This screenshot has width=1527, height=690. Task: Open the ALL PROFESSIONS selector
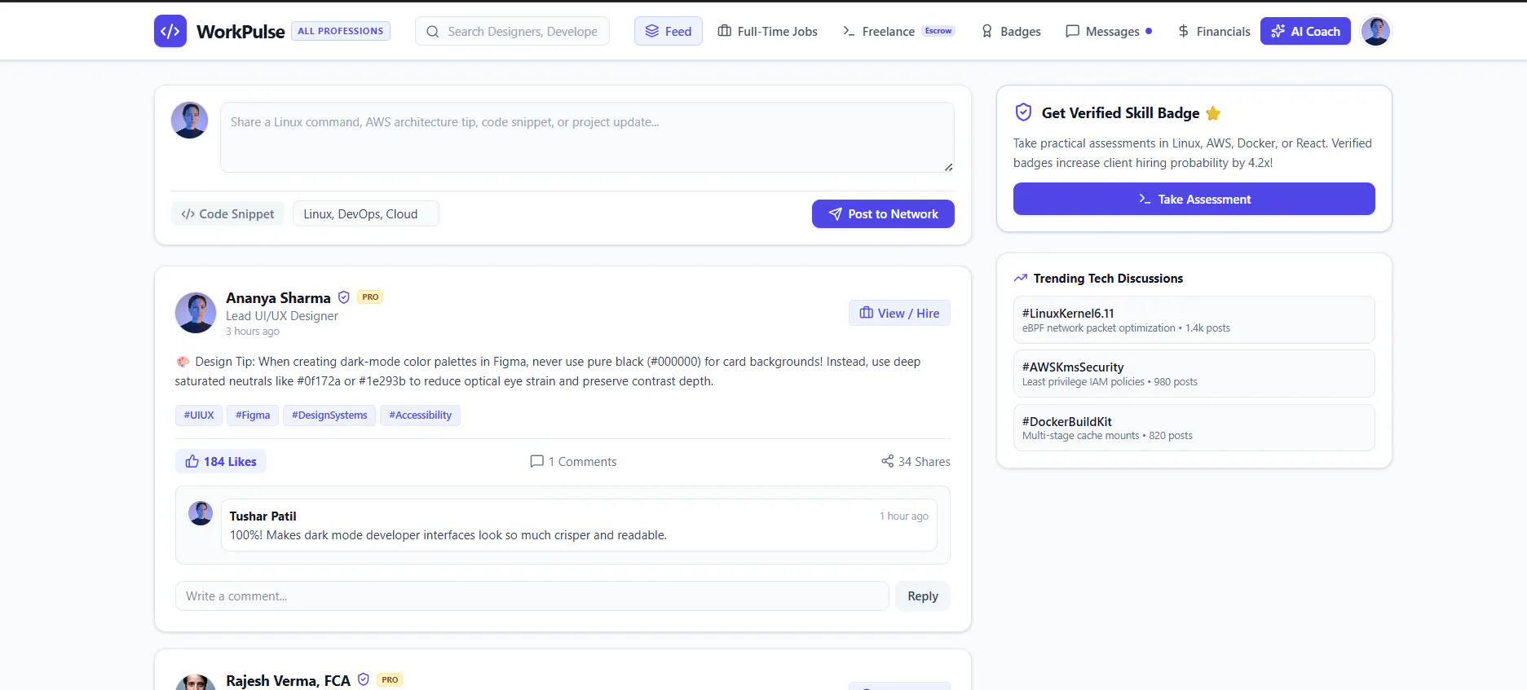[341, 31]
